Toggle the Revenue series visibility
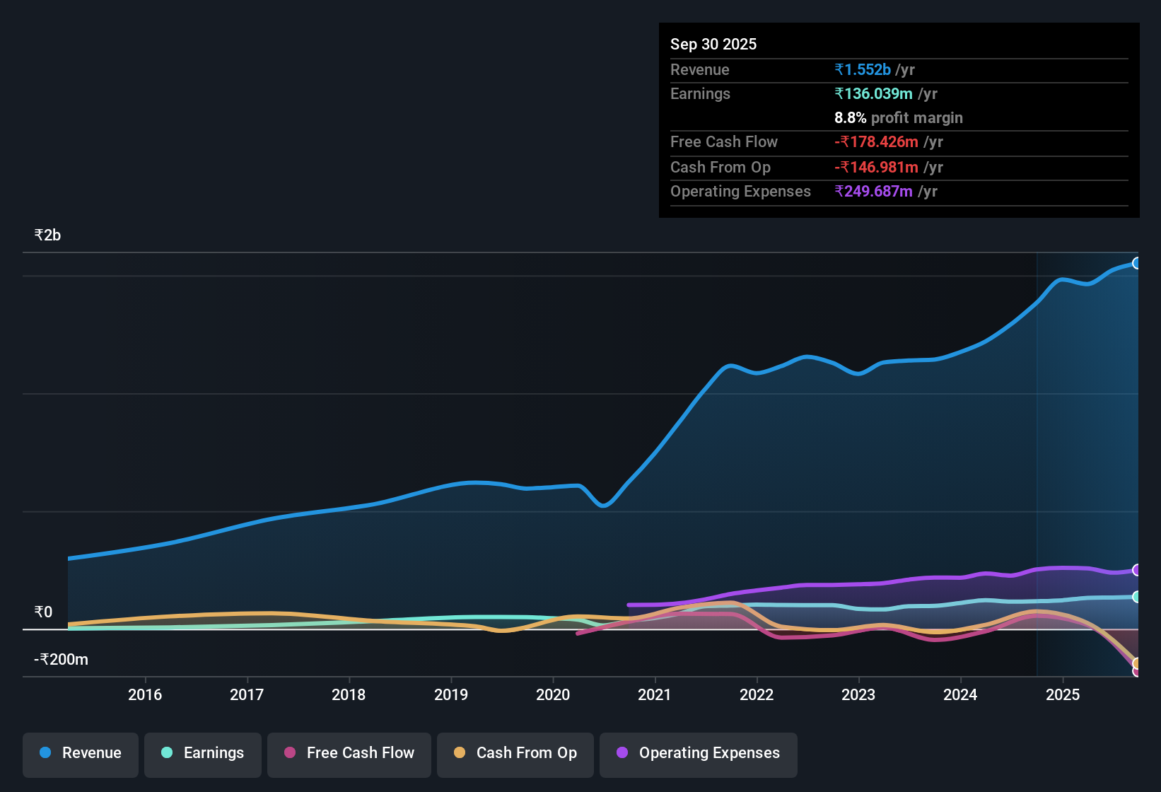The width and height of the screenshot is (1161, 792). click(80, 753)
